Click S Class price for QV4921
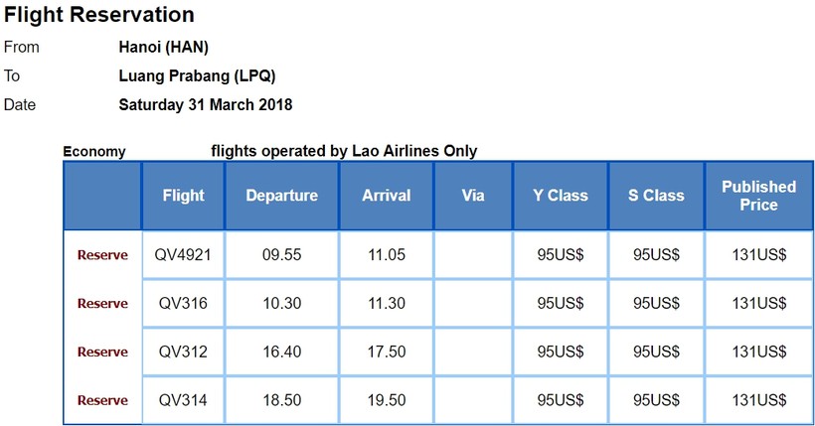The width and height of the screenshot is (815, 426). [656, 255]
